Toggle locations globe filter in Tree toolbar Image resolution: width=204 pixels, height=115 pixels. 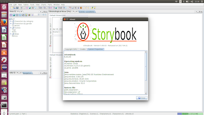pos(14,15)
